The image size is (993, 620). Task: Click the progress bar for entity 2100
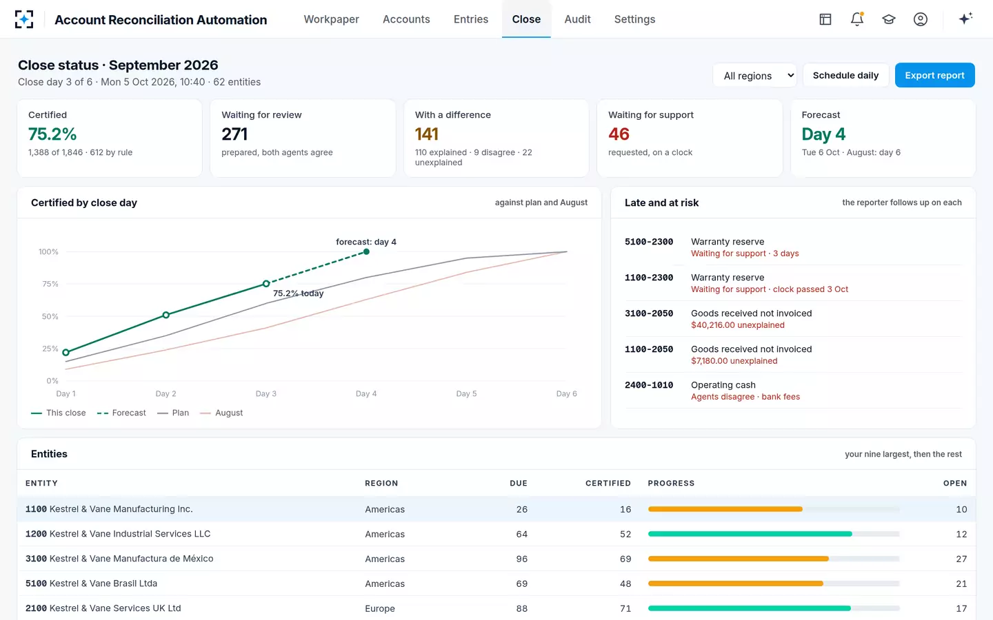pyautogui.click(x=774, y=608)
